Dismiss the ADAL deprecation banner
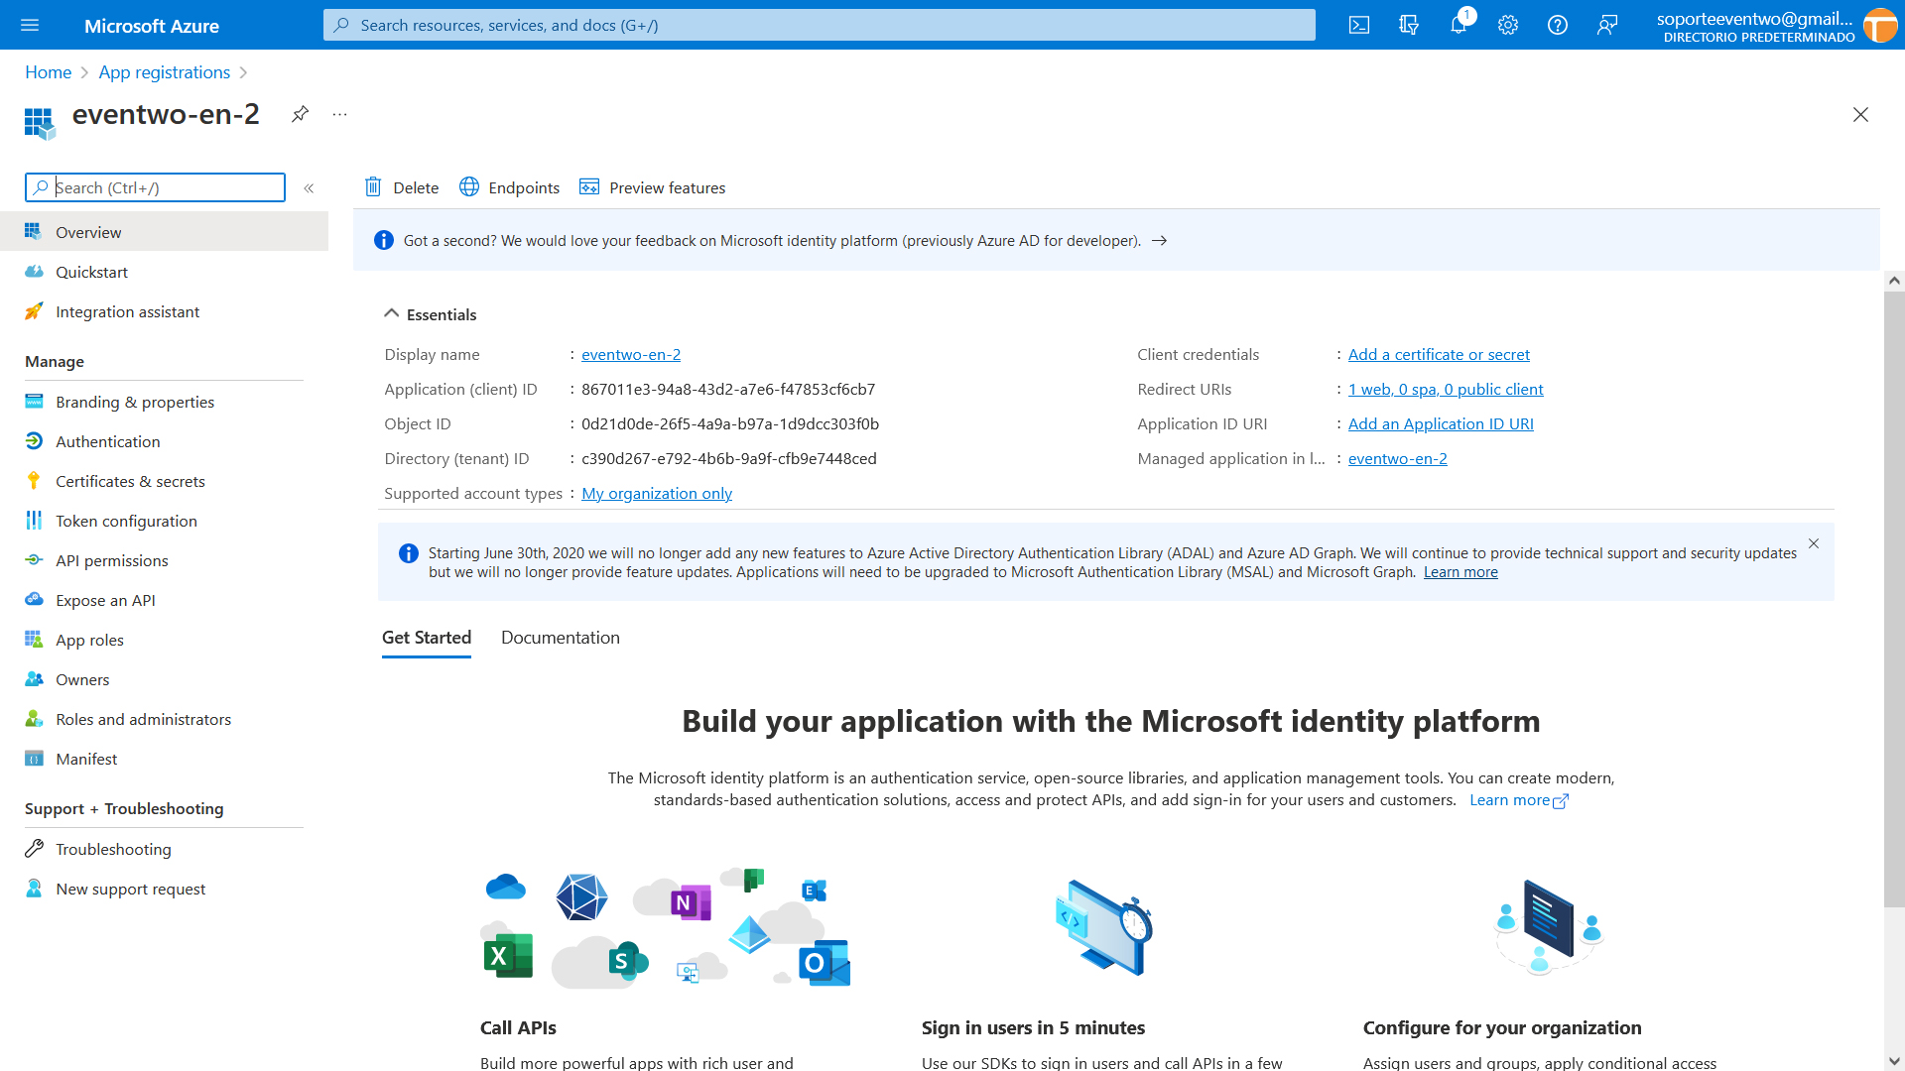 point(1813,543)
